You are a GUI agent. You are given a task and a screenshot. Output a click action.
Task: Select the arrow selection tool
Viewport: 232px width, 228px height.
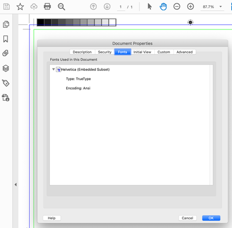point(150,6)
